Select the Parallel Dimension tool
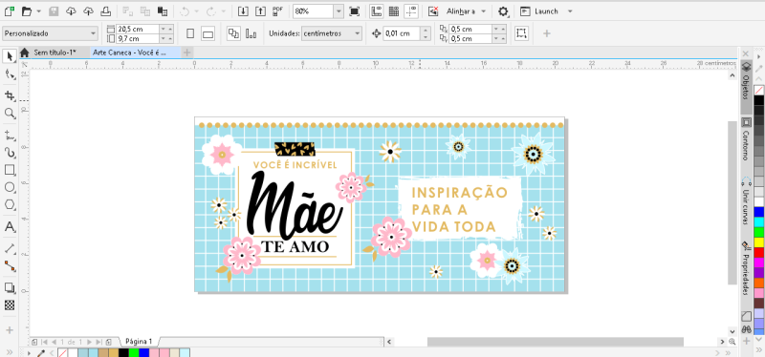 click(10, 248)
